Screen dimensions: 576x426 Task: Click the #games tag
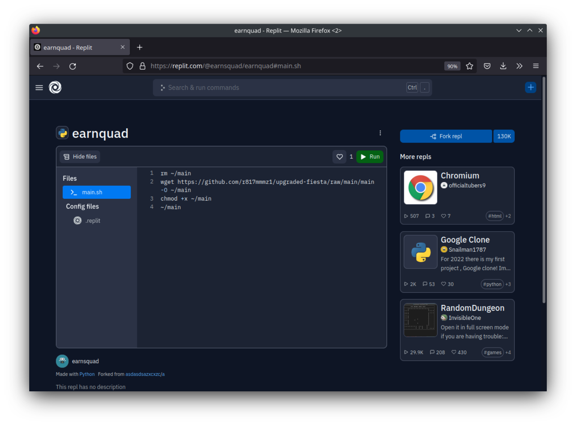coord(493,353)
